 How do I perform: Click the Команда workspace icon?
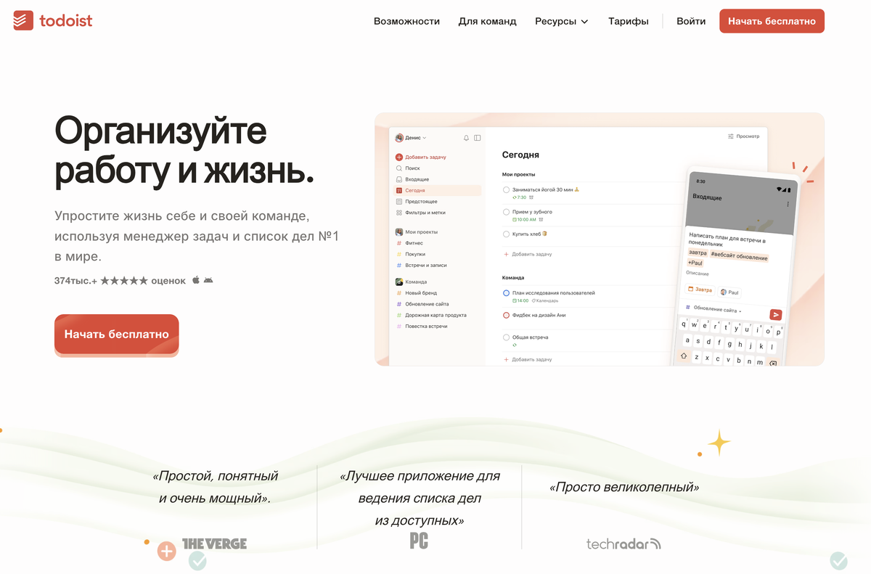399,282
